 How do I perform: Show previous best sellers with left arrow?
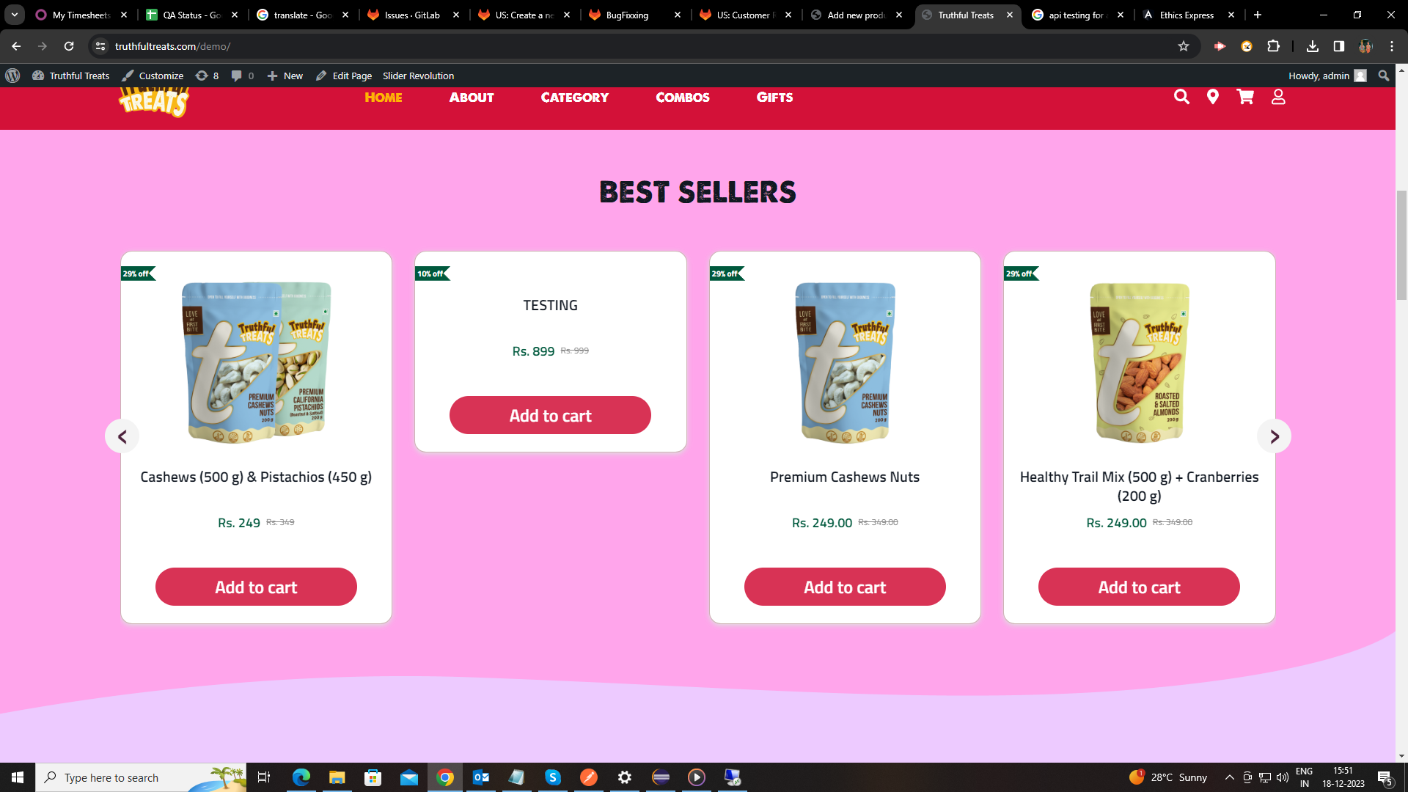pyautogui.click(x=122, y=436)
